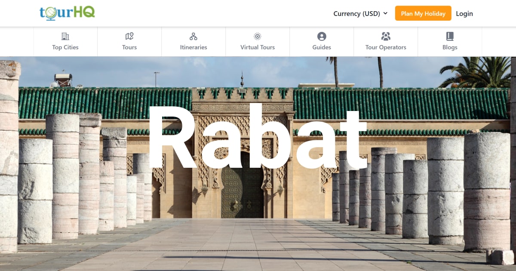516x271 pixels.
Task: Open Virtual Tours via its 360 icon
Action: pyautogui.click(x=257, y=36)
